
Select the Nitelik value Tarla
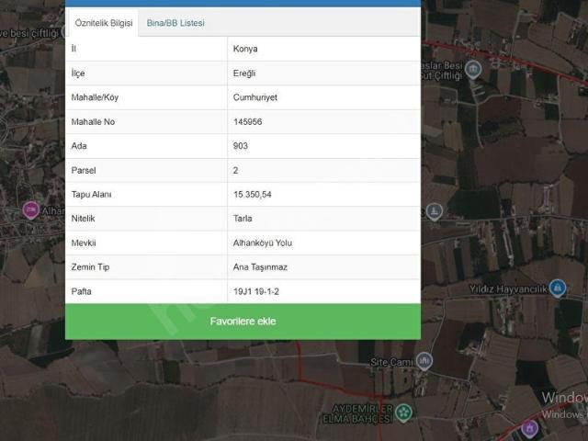tap(243, 219)
